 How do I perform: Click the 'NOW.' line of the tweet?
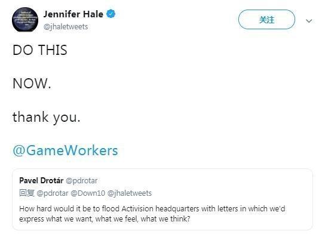[32, 84]
